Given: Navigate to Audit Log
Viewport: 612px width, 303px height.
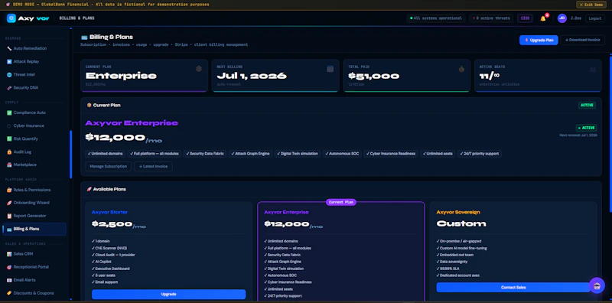Looking at the screenshot, I should coord(34,152).
